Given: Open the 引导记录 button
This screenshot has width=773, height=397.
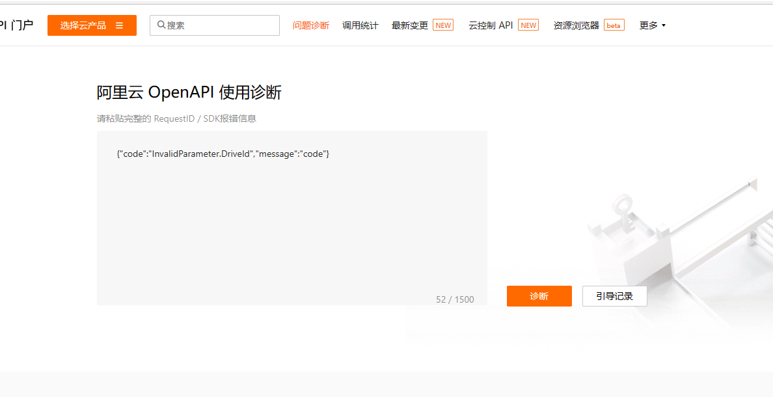Looking at the screenshot, I should click(x=615, y=296).
